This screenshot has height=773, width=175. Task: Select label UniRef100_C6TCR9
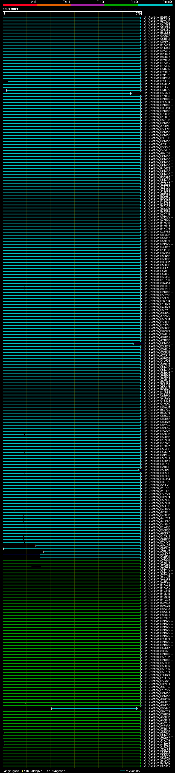[x=157, y=90]
